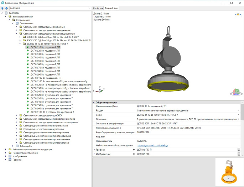Click the view cube icon in 3D viewport
Image resolution: width=244 pixels, height=187 pixels.
[x=235, y=92]
